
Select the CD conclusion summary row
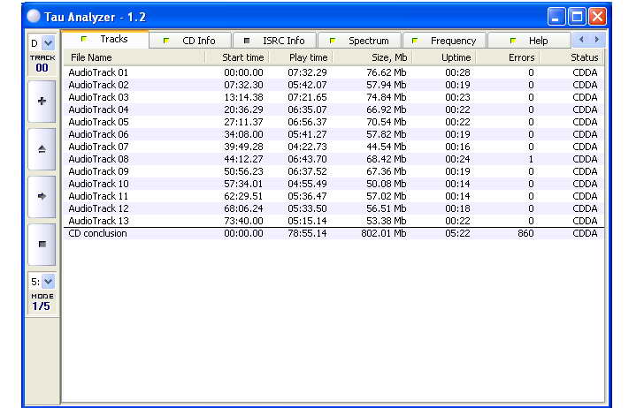point(98,233)
